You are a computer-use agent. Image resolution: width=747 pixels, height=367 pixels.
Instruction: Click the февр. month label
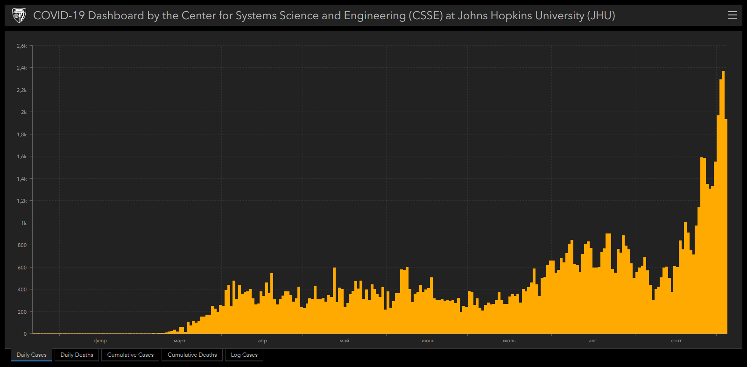click(101, 341)
